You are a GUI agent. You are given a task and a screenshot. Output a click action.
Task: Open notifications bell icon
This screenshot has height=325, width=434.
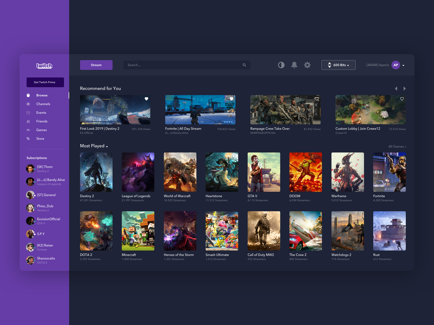coord(294,65)
